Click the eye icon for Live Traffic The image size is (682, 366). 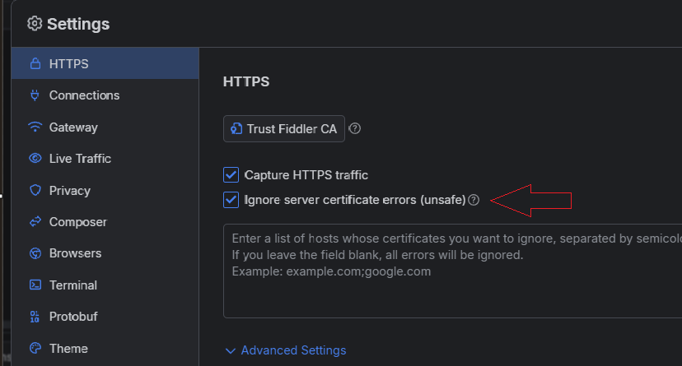tap(35, 159)
